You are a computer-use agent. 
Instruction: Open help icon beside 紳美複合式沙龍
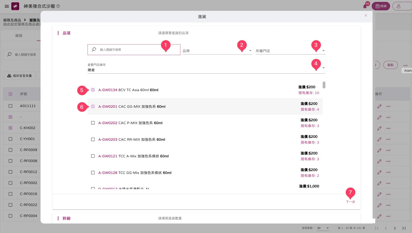[58, 6]
